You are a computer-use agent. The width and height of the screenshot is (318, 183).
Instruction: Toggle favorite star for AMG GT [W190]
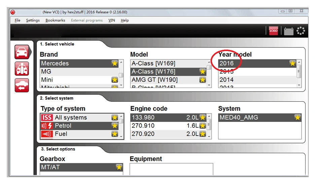pyautogui.click(x=202, y=80)
